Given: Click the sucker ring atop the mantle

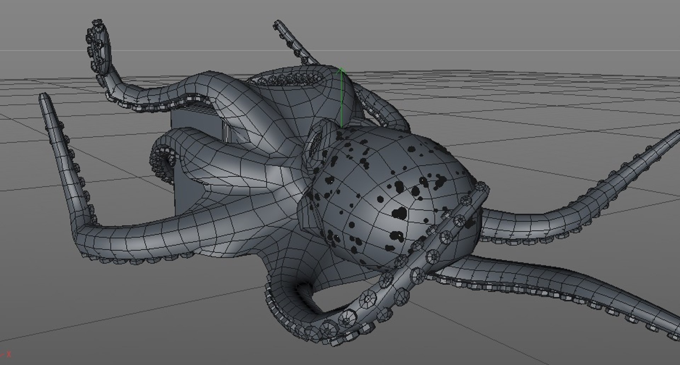Looking at the screenshot, I should [x=290, y=78].
